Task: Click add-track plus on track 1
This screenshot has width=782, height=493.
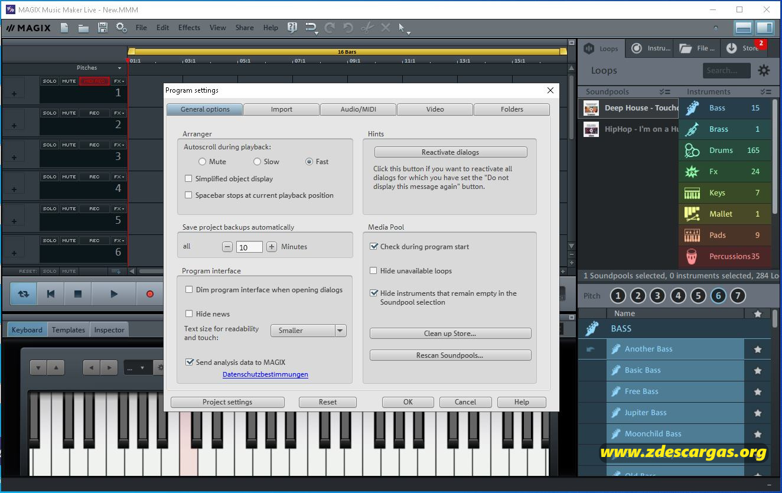Action: click(x=14, y=93)
